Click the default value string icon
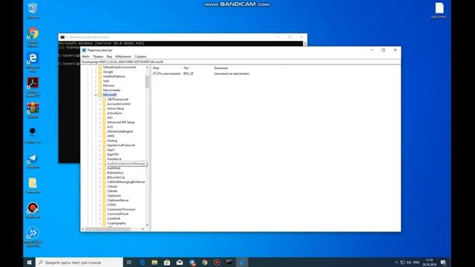Image resolution: width=475 pixels, height=267 pixels. tap(154, 73)
